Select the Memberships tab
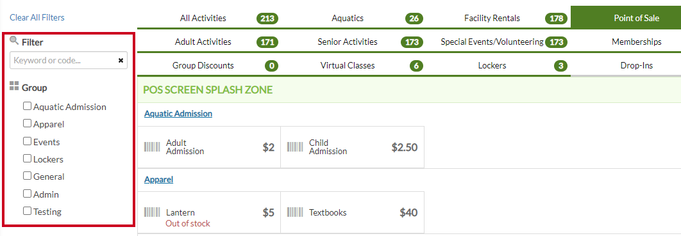Image resolution: width=681 pixels, height=236 pixels. 636,42
